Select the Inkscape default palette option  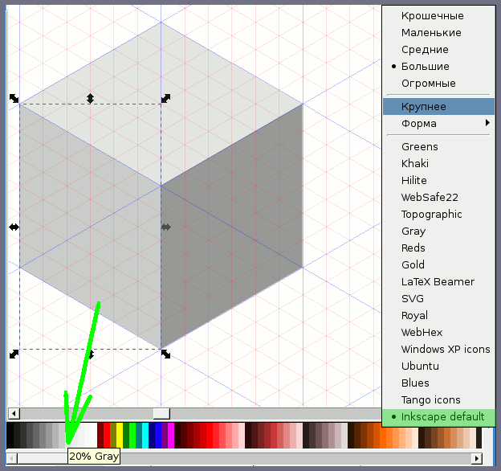442,417
